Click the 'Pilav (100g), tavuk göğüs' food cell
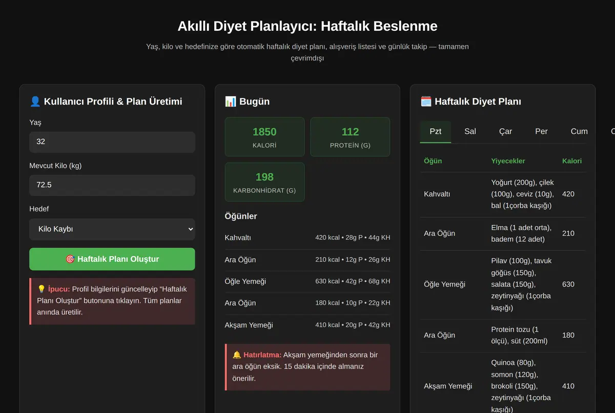This screenshot has height=413, width=615. click(522, 284)
